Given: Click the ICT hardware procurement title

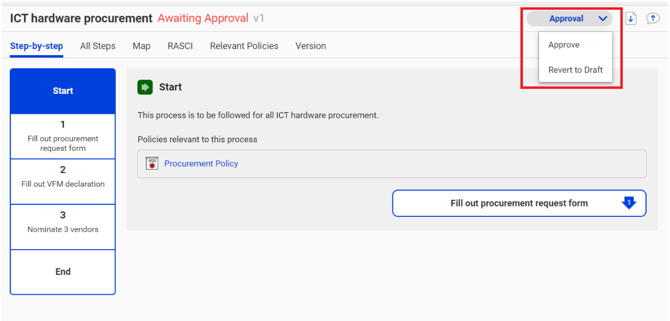Looking at the screenshot, I should point(81,18).
